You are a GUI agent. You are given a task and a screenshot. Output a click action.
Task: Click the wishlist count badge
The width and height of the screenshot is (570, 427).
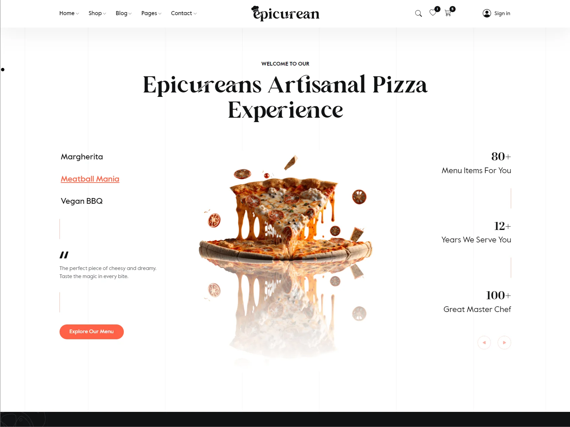(437, 9)
